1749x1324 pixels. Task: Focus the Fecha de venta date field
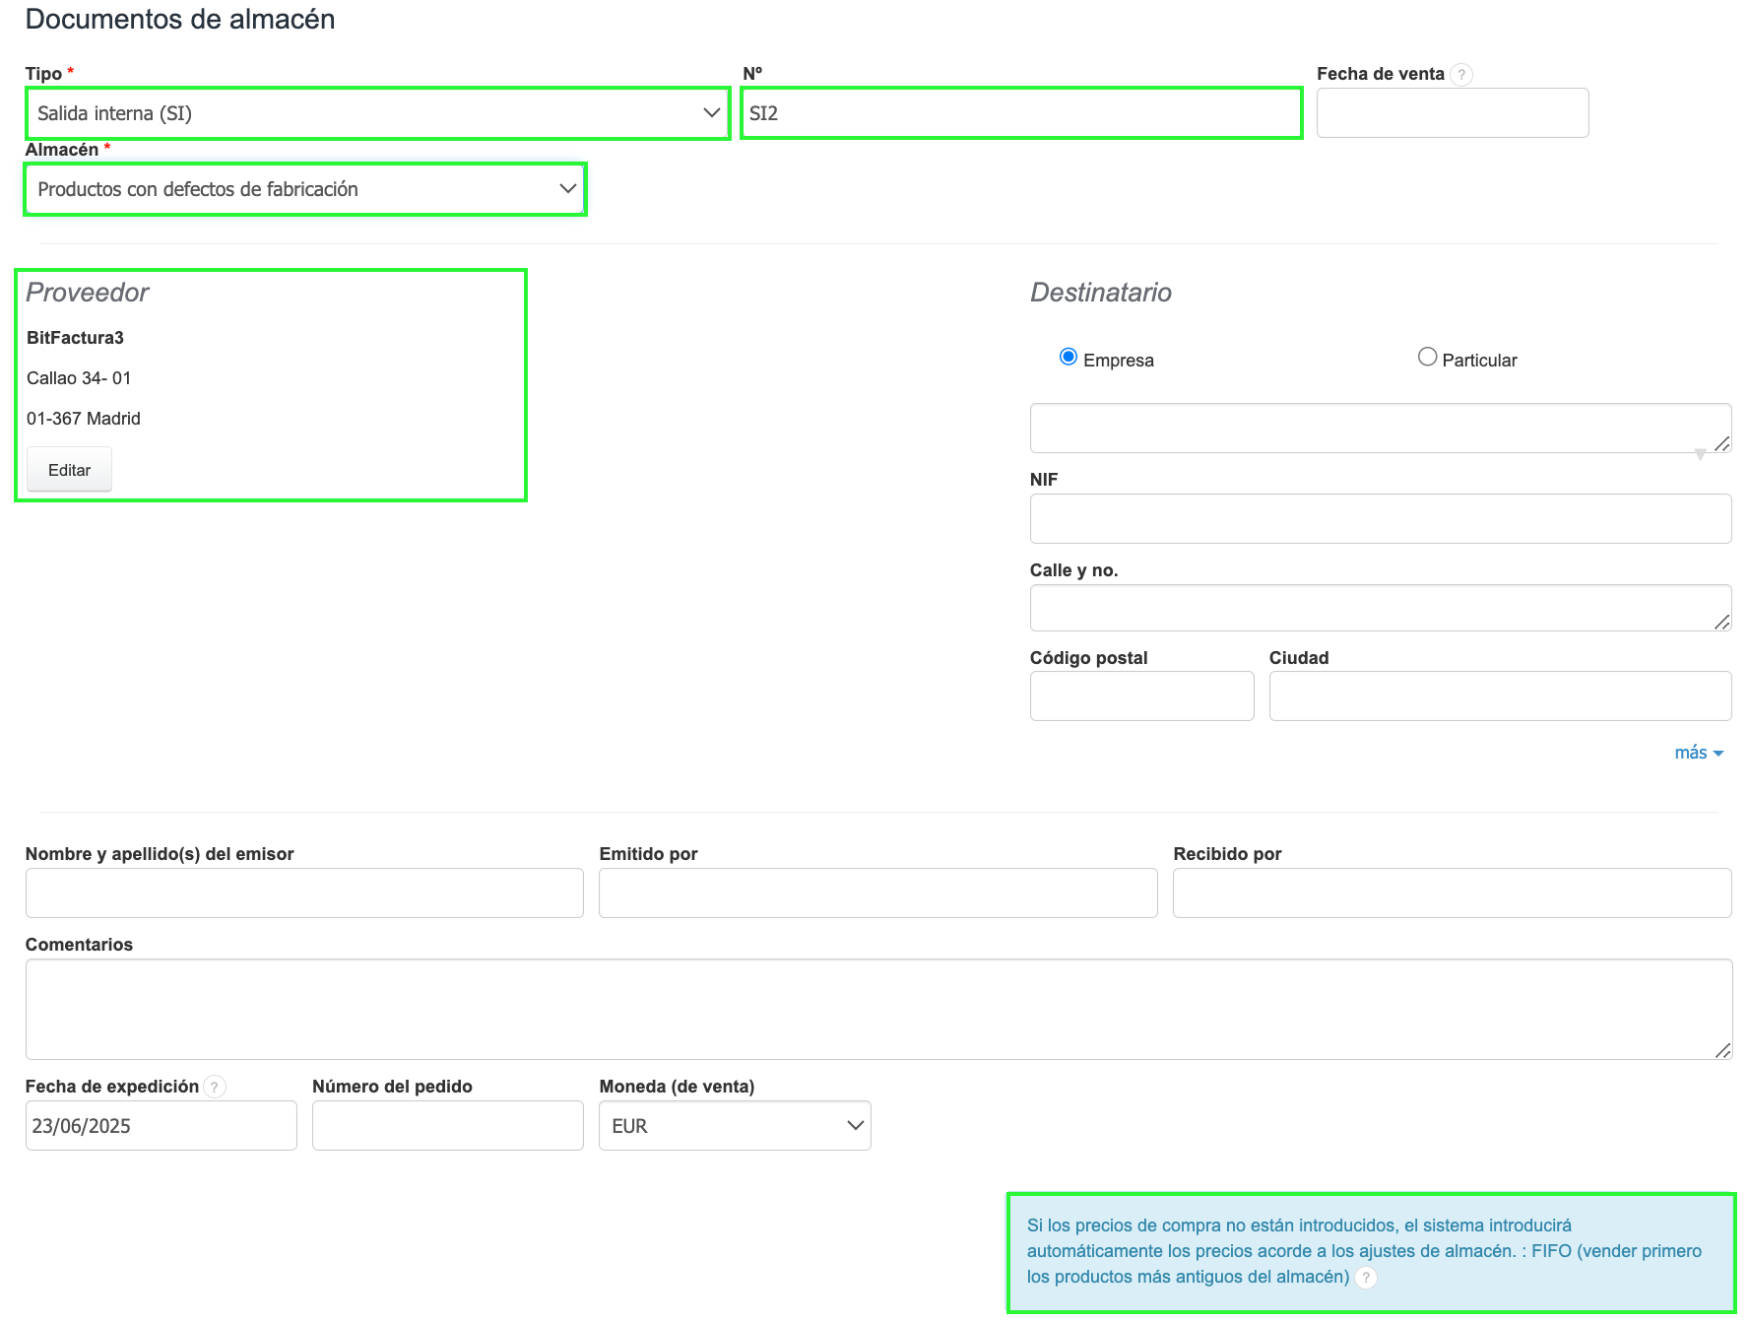click(x=1452, y=113)
